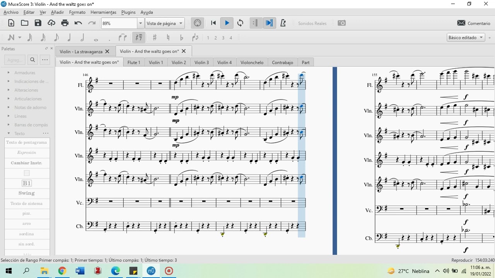This screenshot has width=495, height=278.
Task: Create a new score with the toolbar icon
Action: click(11, 23)
